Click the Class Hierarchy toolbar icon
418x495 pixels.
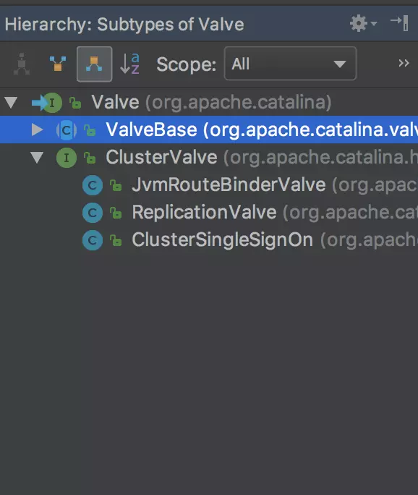click(22, 64)
